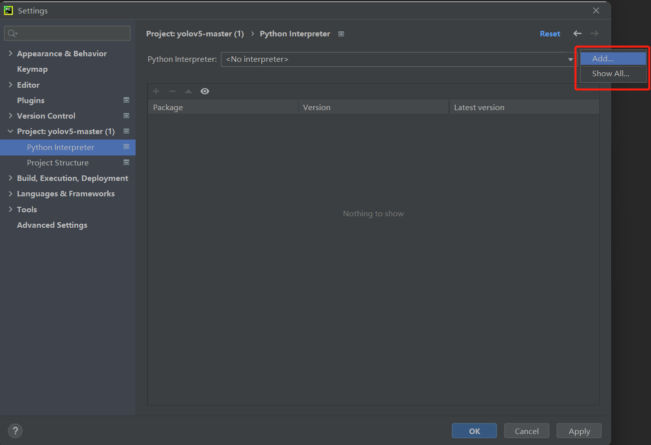
Task: Expand the Editor section
Action: click(10, 85)
